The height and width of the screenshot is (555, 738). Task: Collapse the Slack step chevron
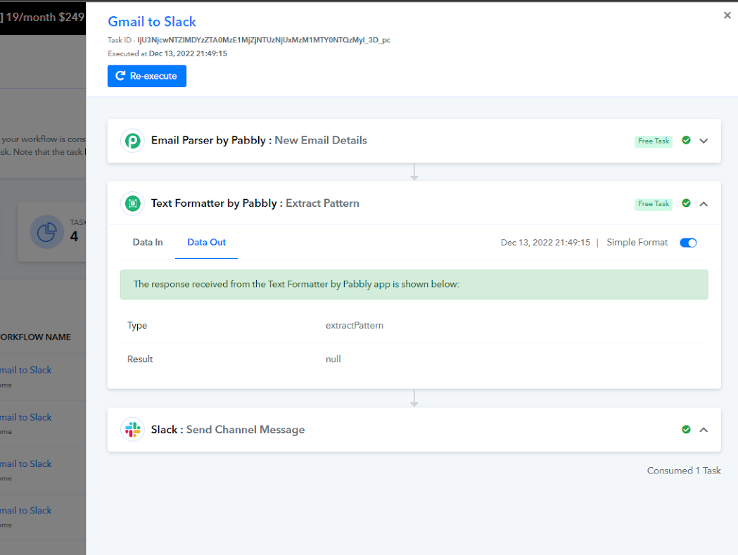coord(704,430)
